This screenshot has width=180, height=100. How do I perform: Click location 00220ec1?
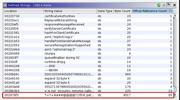point(12,20)
